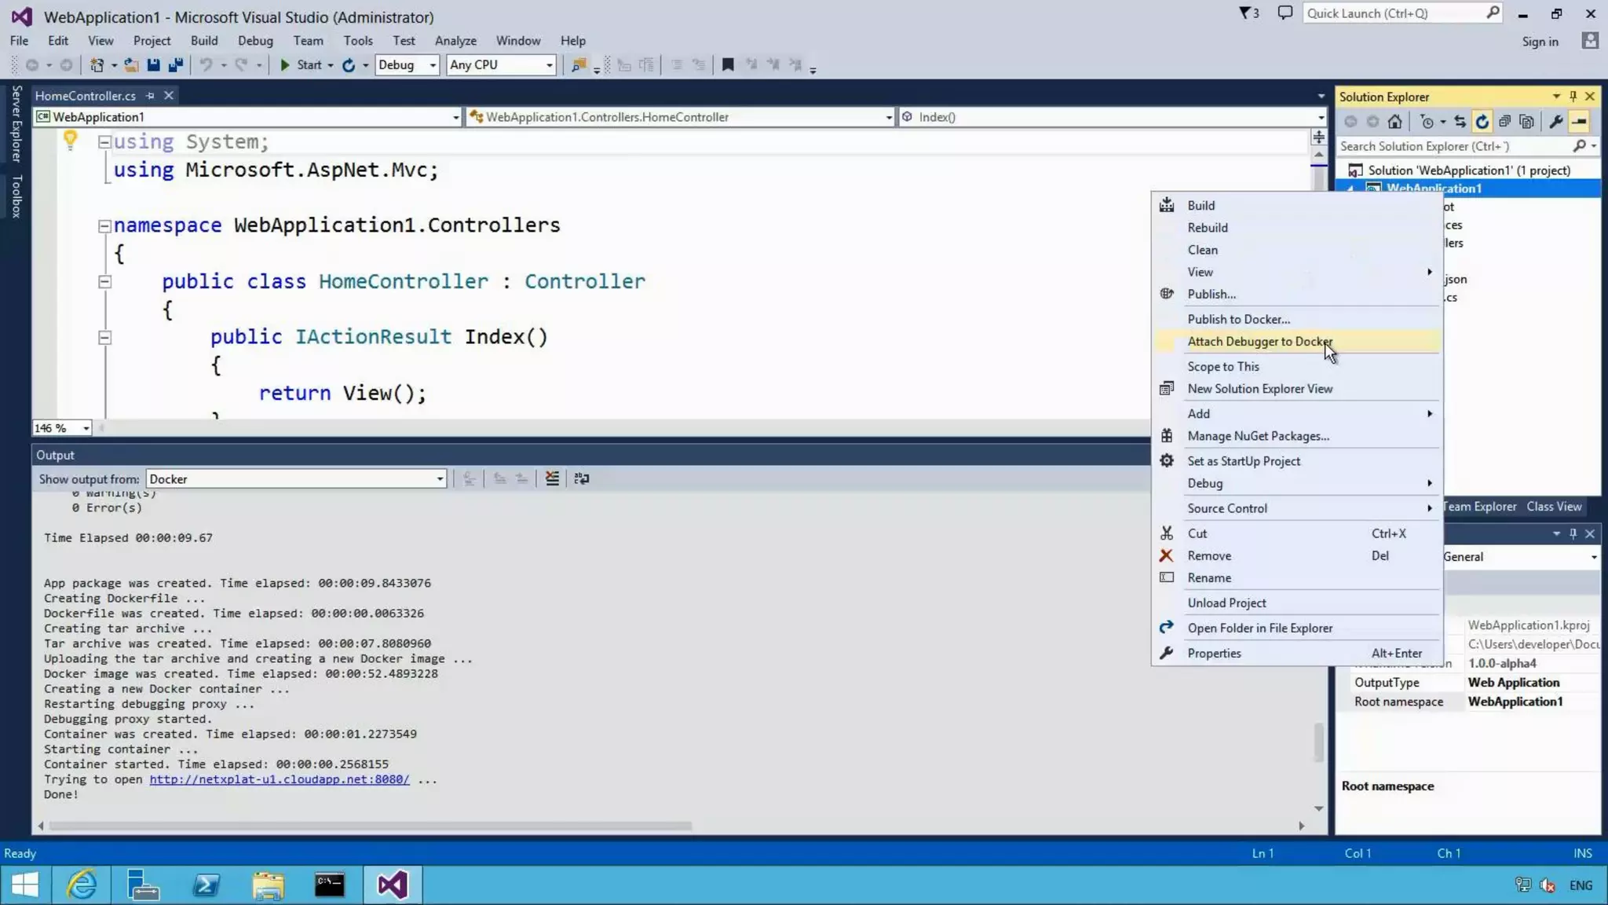The height and width of the screenshot is (905, 1608).
Task: Toggle Preview Selected Items in Solution Explorer
Action: [x=1579, y=122]
